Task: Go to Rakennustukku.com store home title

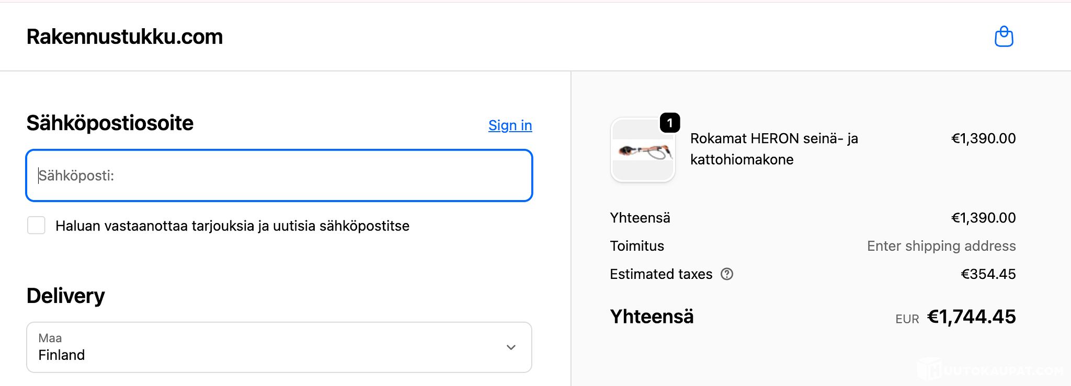Action: 124,37
